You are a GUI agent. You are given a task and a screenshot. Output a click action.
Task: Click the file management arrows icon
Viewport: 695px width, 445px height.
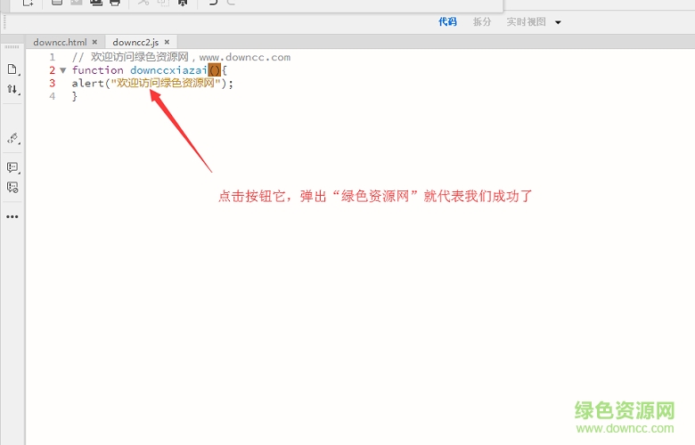click(x=12, y=89)
